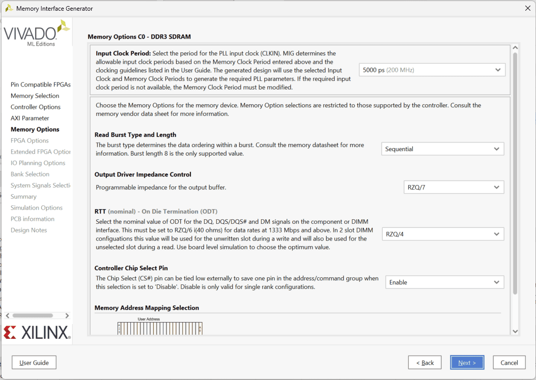Click the sidebar horizontal scrollbar thumb
This screenshot has height=380, width=536.
coord(33,315)
